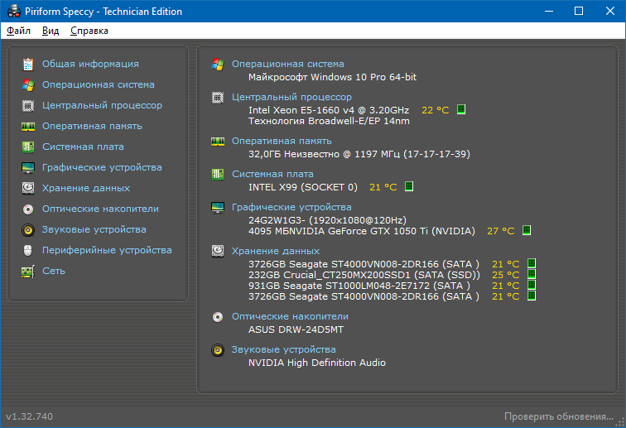Click Операционная система heading in summary
Image resolution: width=626 pixels, height=428 pixels.
coord(288,64)
